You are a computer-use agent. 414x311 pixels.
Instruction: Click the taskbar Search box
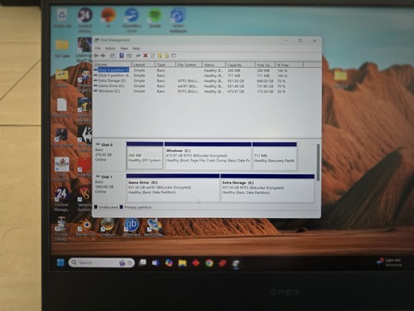pyautogui.click(x=101, y=262)
